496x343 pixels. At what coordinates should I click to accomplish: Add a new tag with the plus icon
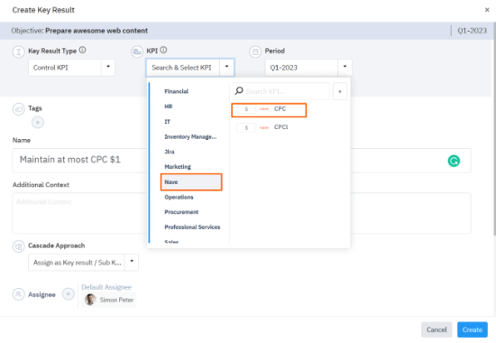38,122
